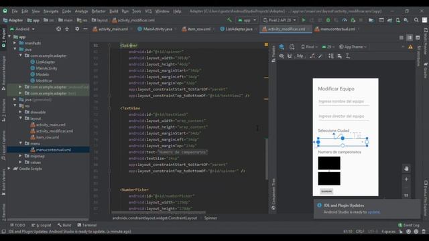429x241 pixels.
Task: Open the API 29 version dropdown
Action: (328, 47)
